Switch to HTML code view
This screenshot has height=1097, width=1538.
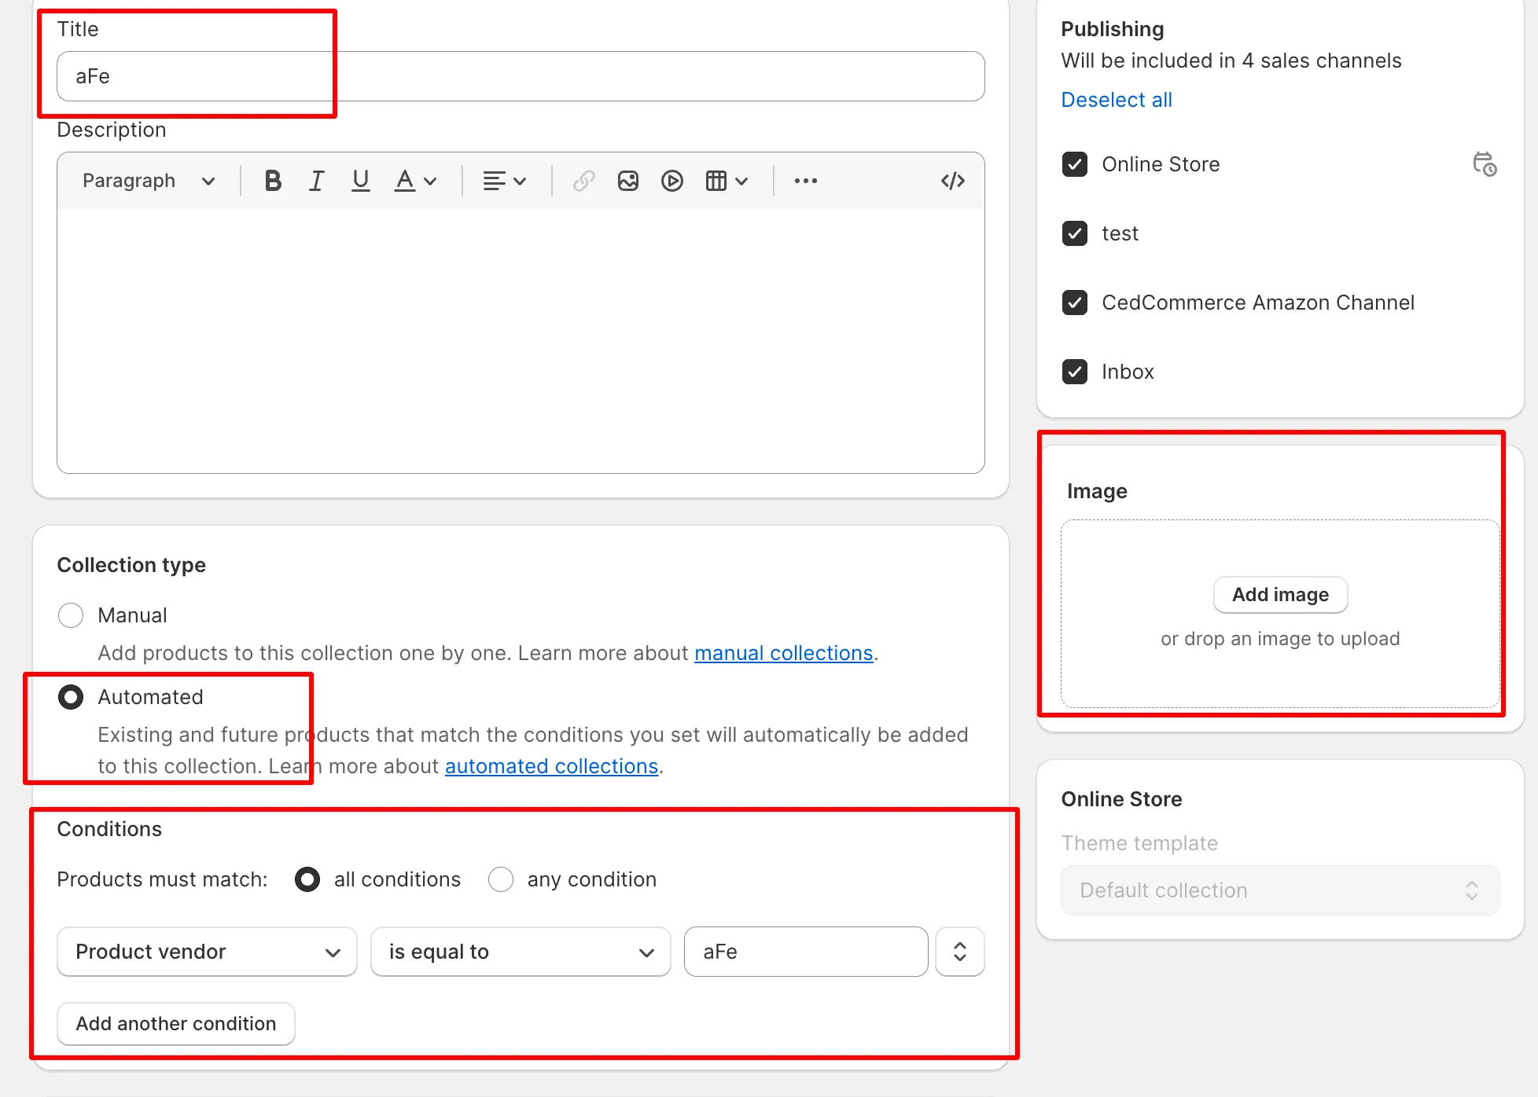(952, 181)
